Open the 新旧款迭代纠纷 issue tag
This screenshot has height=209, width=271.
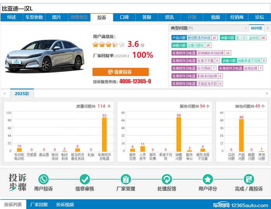coord(199,38)
